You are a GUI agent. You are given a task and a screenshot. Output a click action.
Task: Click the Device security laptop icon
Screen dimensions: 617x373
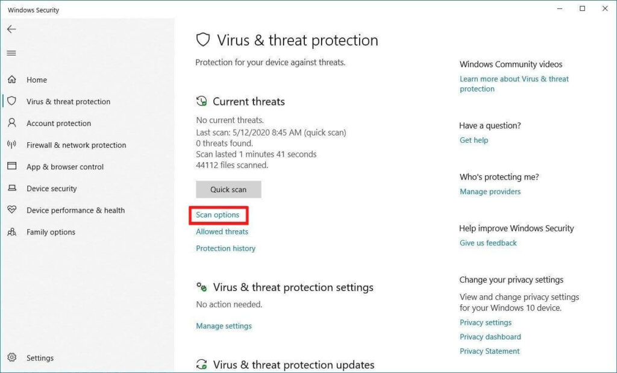[11, 189]
